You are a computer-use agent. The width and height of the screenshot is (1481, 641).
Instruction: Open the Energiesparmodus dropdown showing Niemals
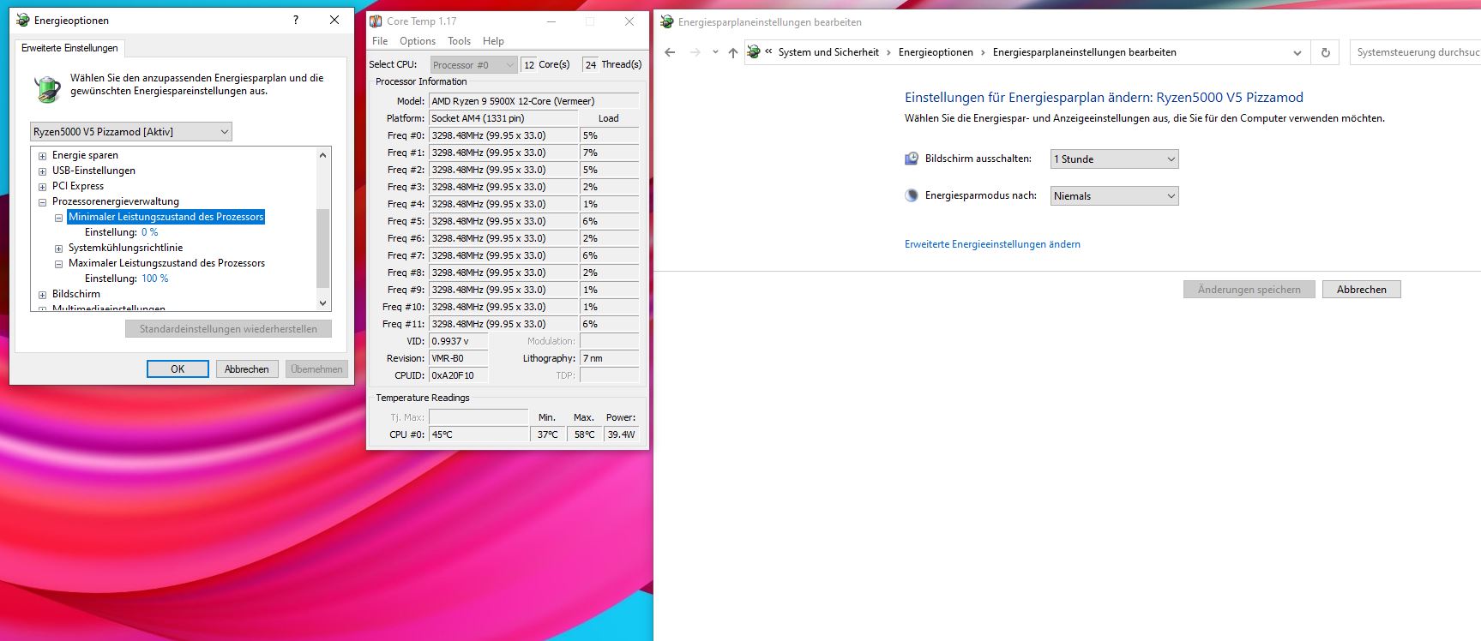1114,195
